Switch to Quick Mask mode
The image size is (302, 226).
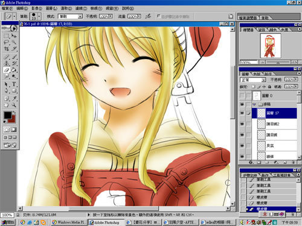point(14,130)
